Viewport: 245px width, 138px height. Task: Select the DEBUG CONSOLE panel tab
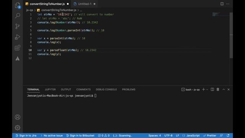coord(106,89)
